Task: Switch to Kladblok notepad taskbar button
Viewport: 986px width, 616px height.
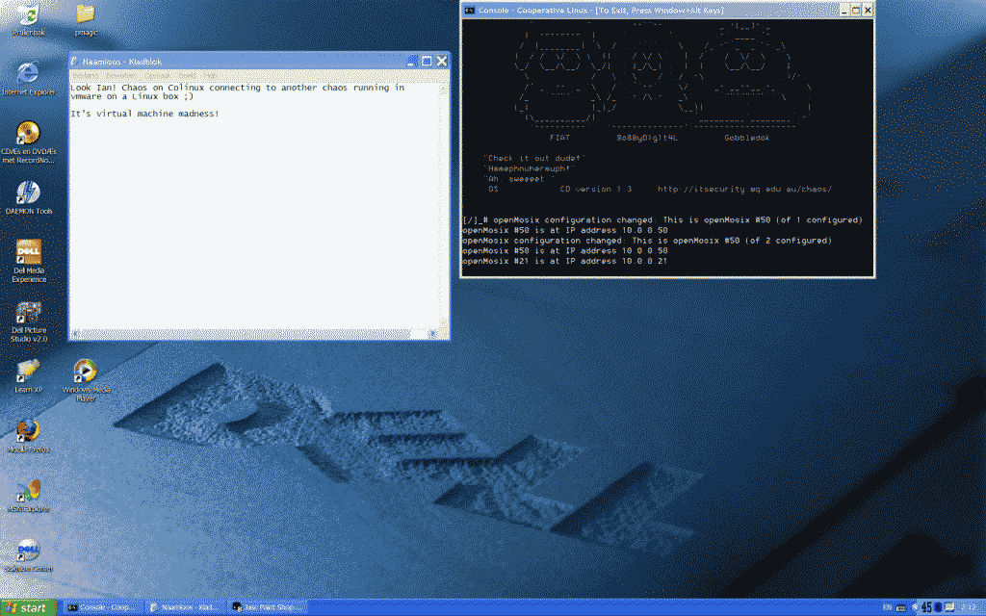Action: [185, 607]
